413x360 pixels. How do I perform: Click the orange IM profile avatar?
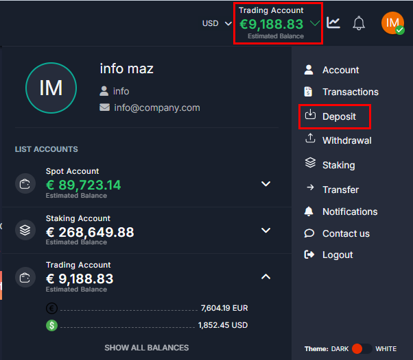(392, 23)
